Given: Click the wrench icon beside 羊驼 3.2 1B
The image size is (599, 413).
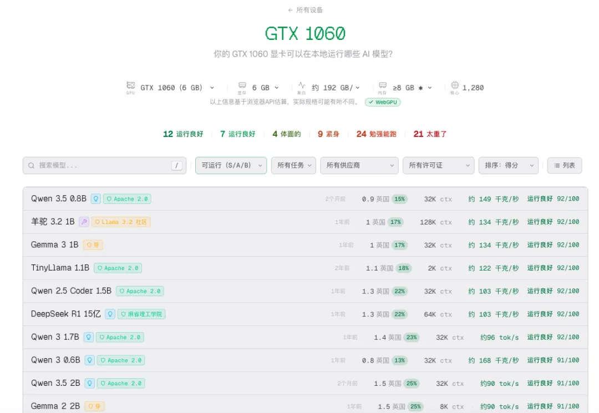Looking at the screenshot, I should tap(84, 222).
